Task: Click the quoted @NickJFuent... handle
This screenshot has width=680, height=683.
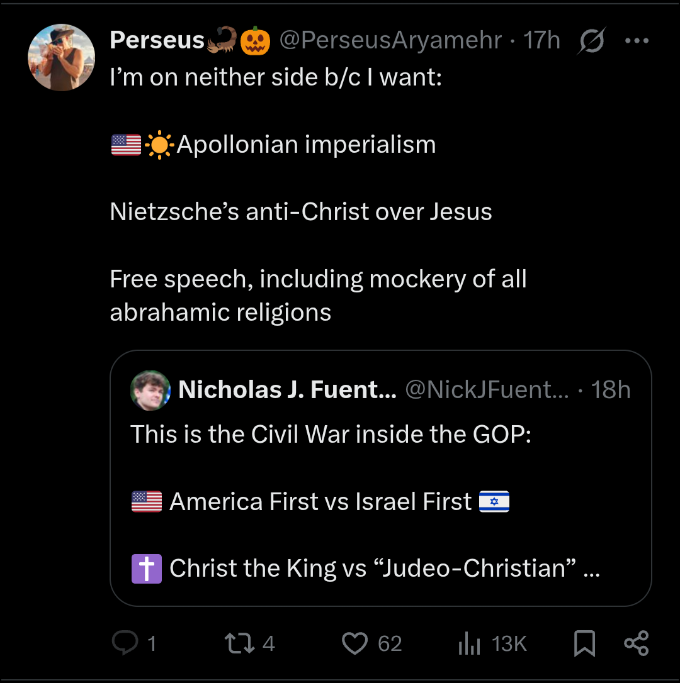Action: click(x=487, y=390)
